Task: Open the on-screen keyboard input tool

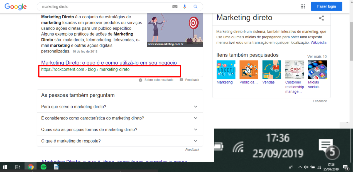Action: click(x=175, y=7)
